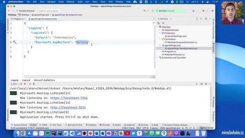
Task: Open editor tabs more-options button
Action: coord(154,19)
